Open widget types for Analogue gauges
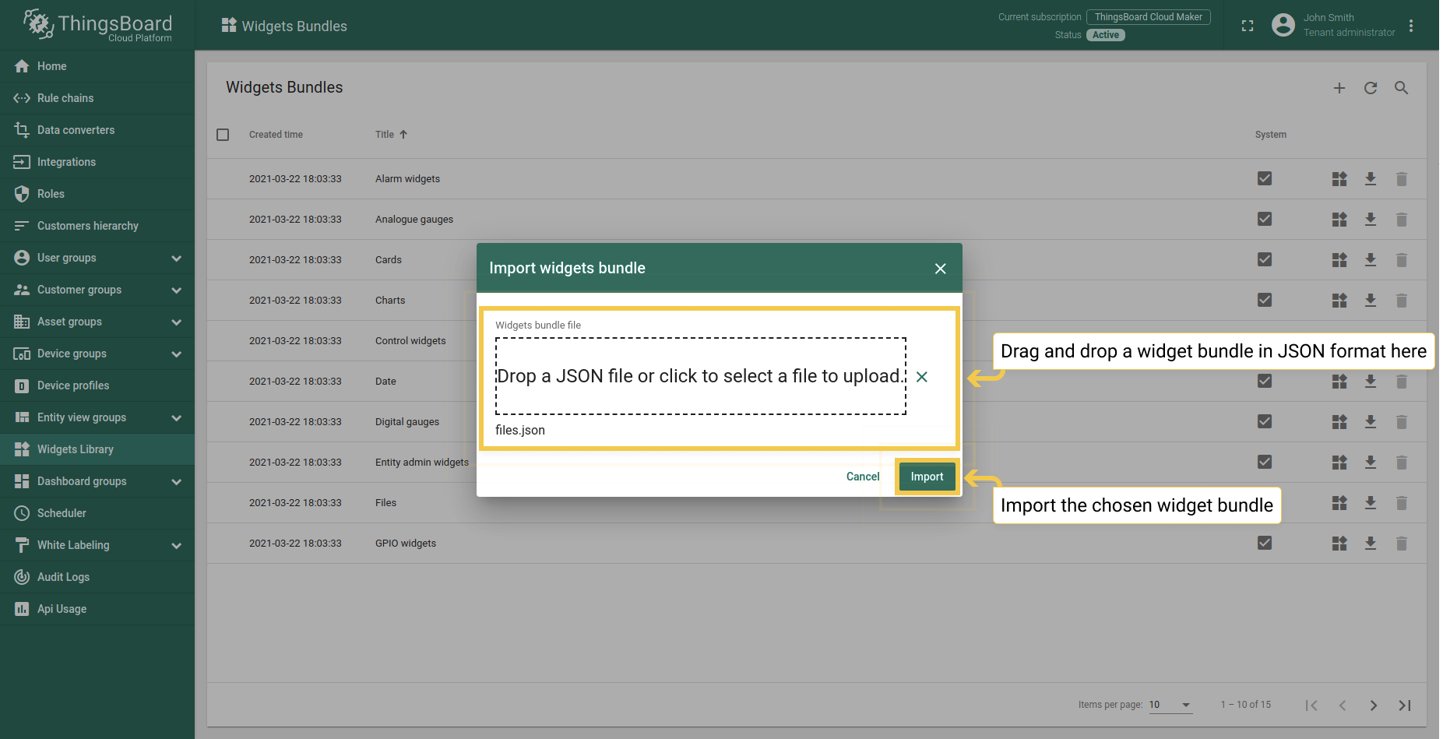Screen dimensions: 1443x739 point(1339,220)
